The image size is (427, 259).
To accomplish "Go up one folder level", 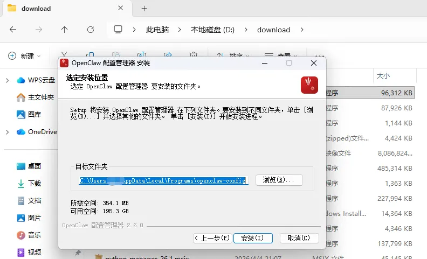I will tap(64, 30).
